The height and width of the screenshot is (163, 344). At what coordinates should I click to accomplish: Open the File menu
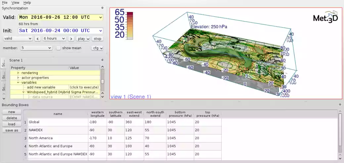5,3
